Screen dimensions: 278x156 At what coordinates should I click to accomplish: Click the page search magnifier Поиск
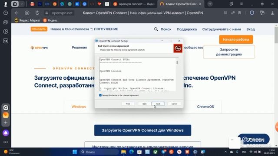162,29
